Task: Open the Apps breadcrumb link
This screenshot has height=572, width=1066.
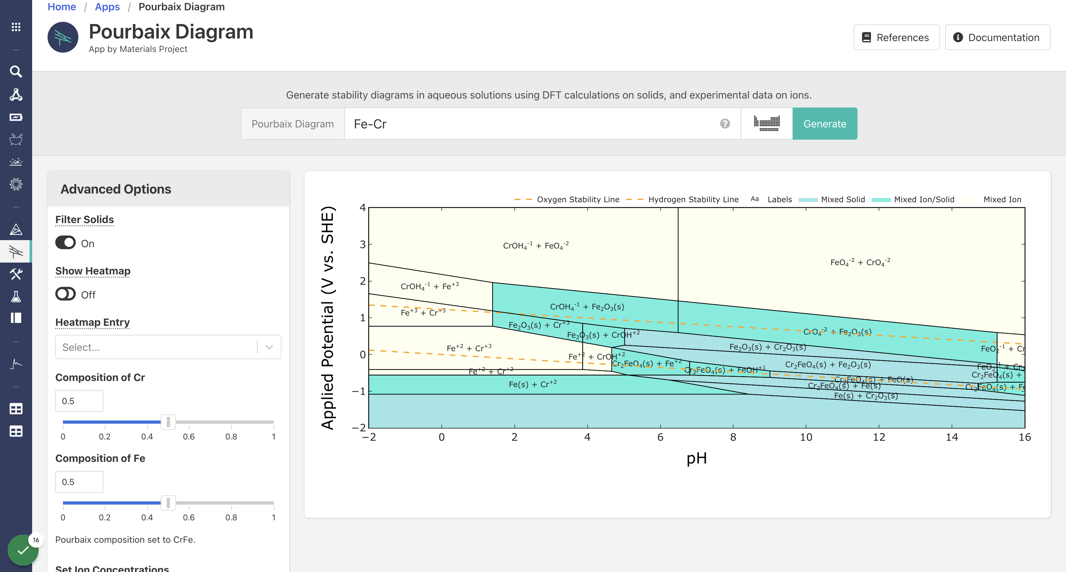Action: point(107,7)
